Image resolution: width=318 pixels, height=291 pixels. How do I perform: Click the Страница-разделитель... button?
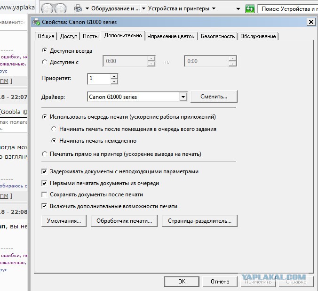pos(199,221)
